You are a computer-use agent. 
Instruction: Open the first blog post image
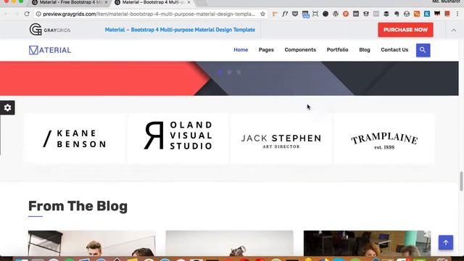pos(92,244)
